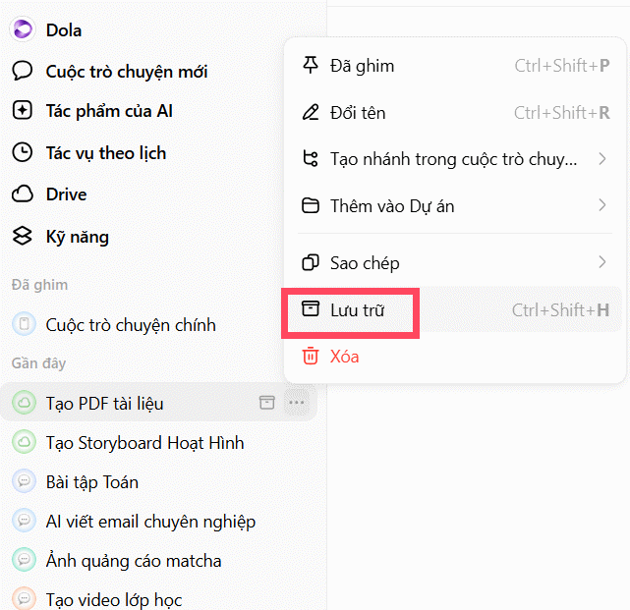This screenshot has height=610, width=630.
Task: Click avatar of AI viết email chuyên nghiệp
Action: (25, 520)
